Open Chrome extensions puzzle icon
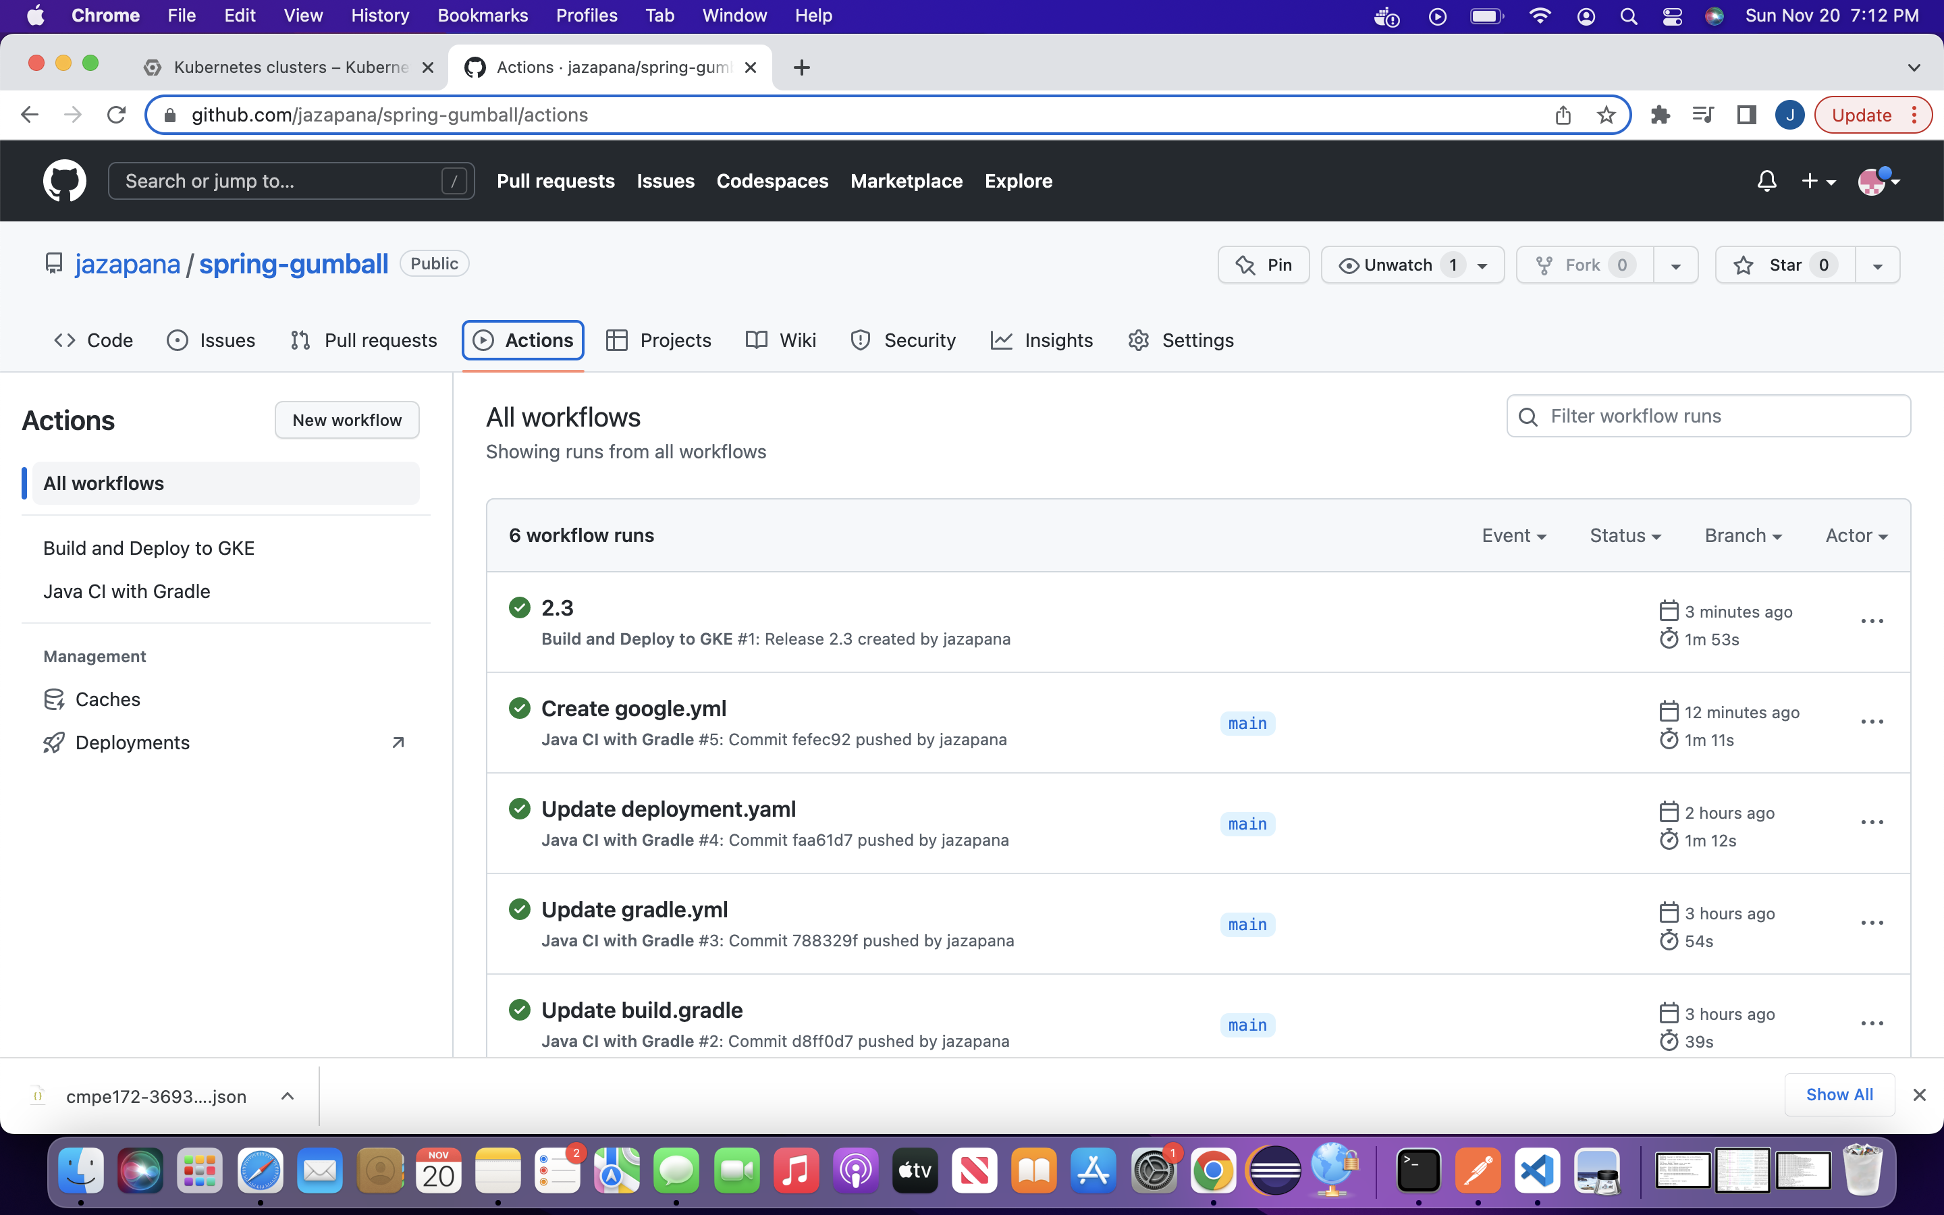The image size is (1944, 1215). click(x=1660, y=115)
